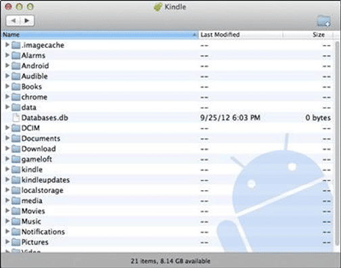Expand the Alarms folder triangle
This screenshot has height=268, width=341.
7,55
